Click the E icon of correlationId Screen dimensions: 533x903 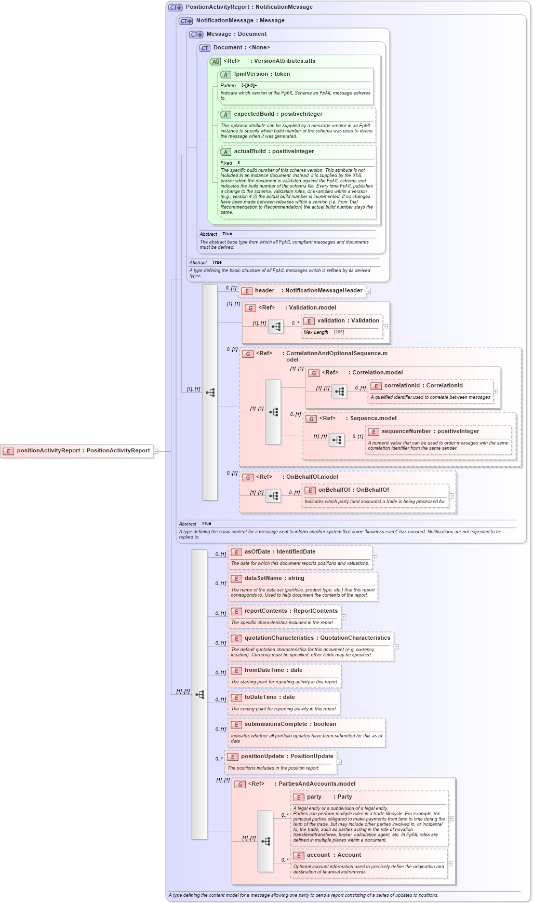(376, 386)
